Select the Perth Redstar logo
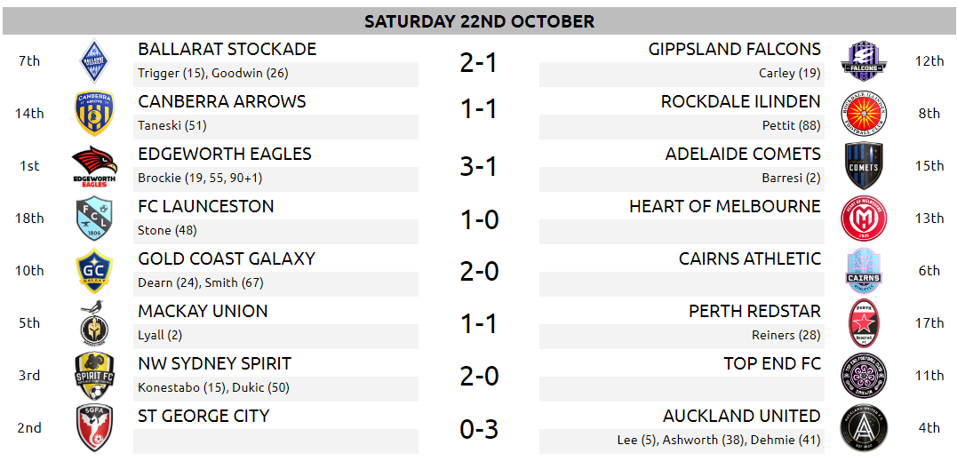Viewport: 957px width, 469px height. click(x=863, y=323)
